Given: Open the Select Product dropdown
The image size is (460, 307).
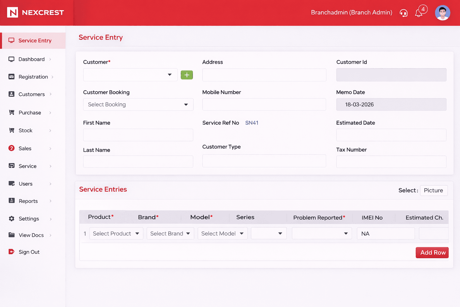Looking at the screenshot, I should pyautogui.click(x=116, y=233).
